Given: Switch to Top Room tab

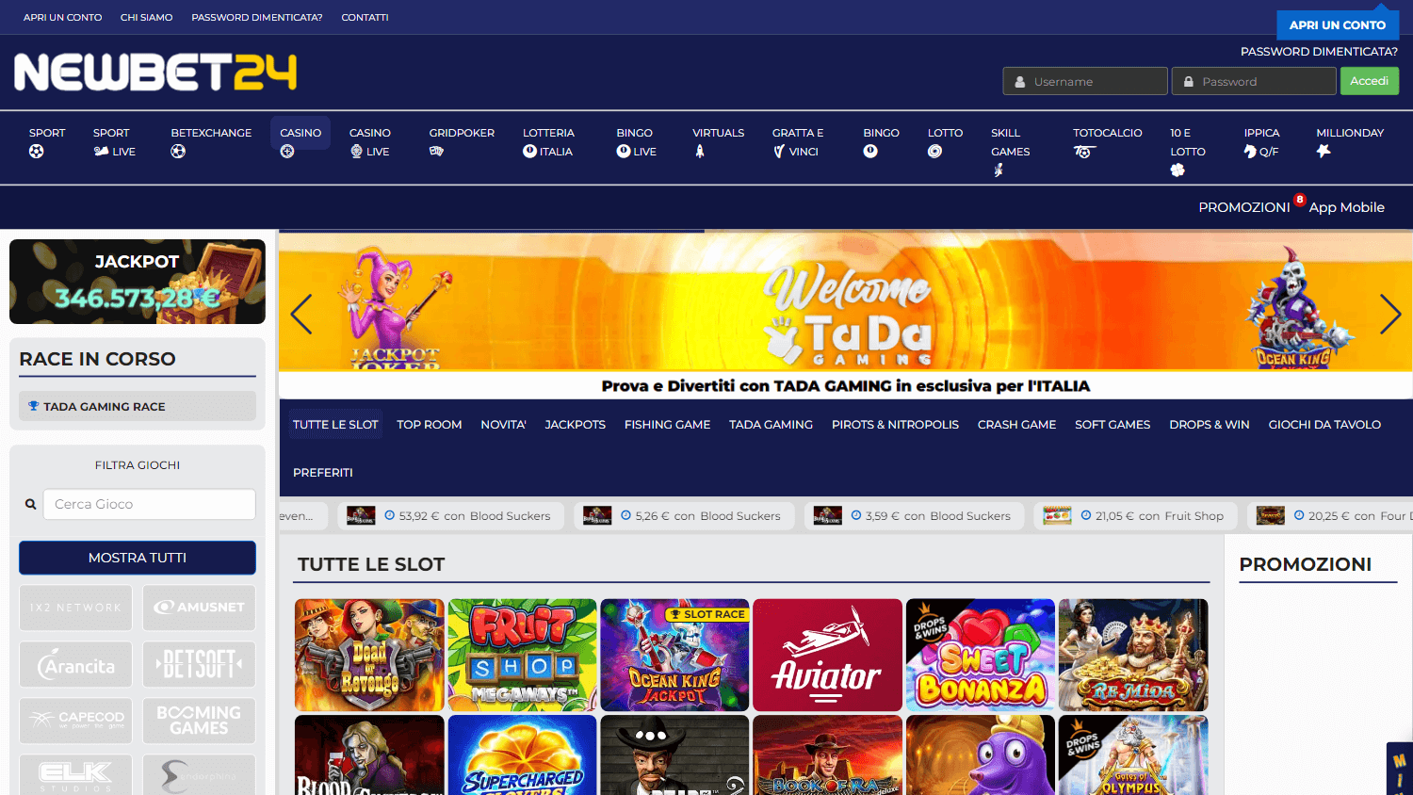Looking at the screenshot, I should [x=430, y=425].
